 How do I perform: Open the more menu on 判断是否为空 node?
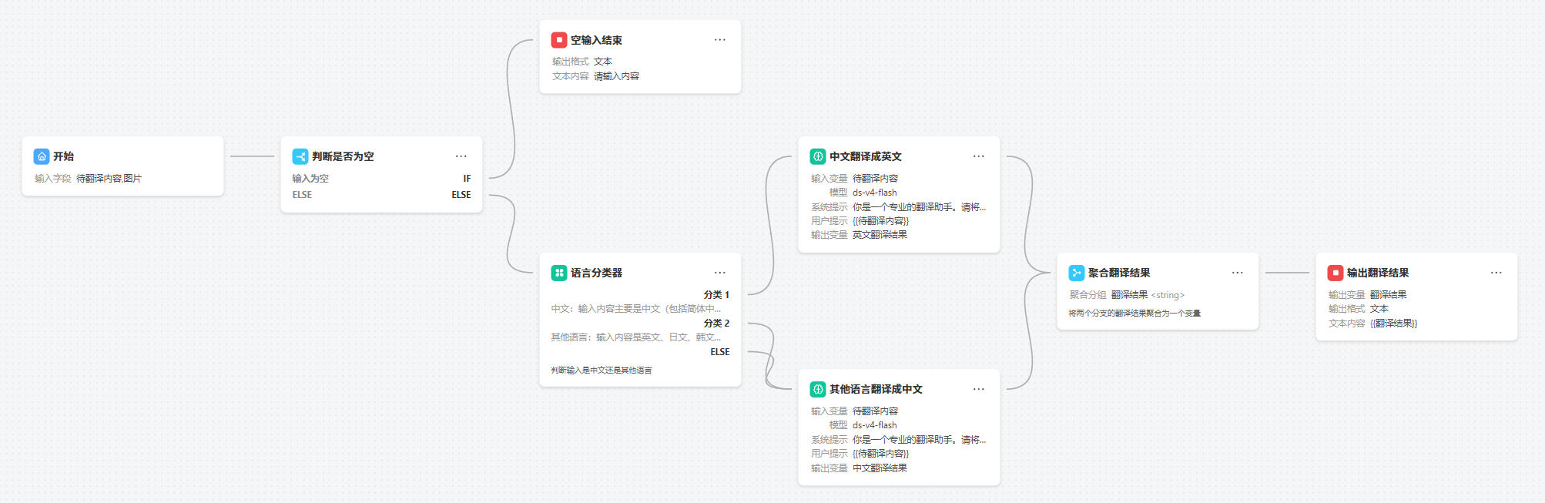[x=461, y=156]
